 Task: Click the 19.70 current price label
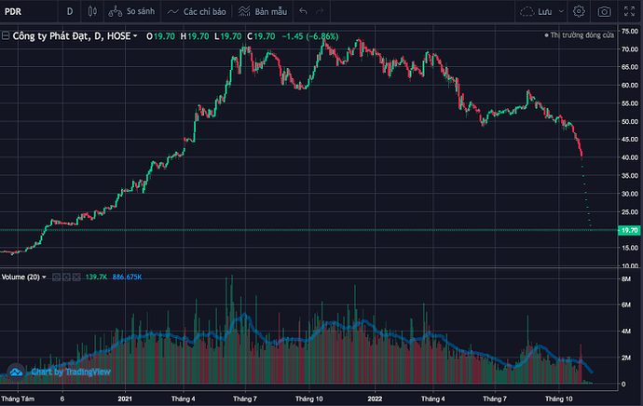(x=628, y=230)
